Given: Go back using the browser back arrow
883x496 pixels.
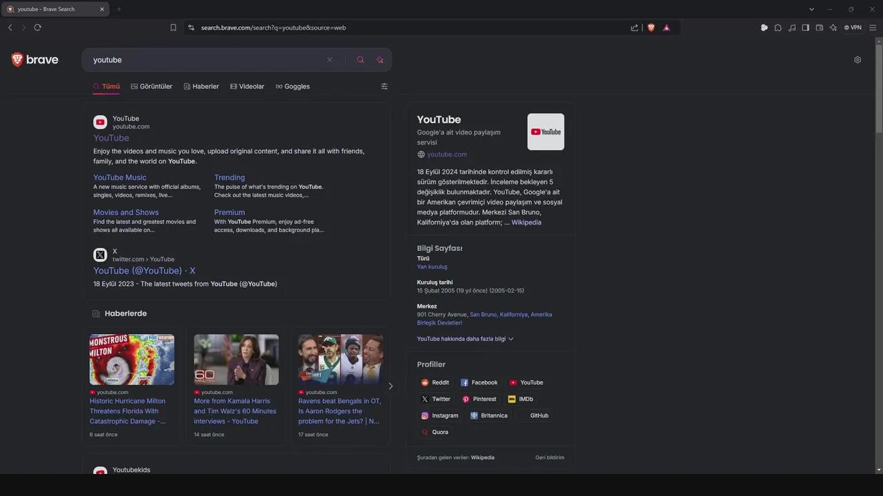Looking at the screenshot, I should coord(10,28).
